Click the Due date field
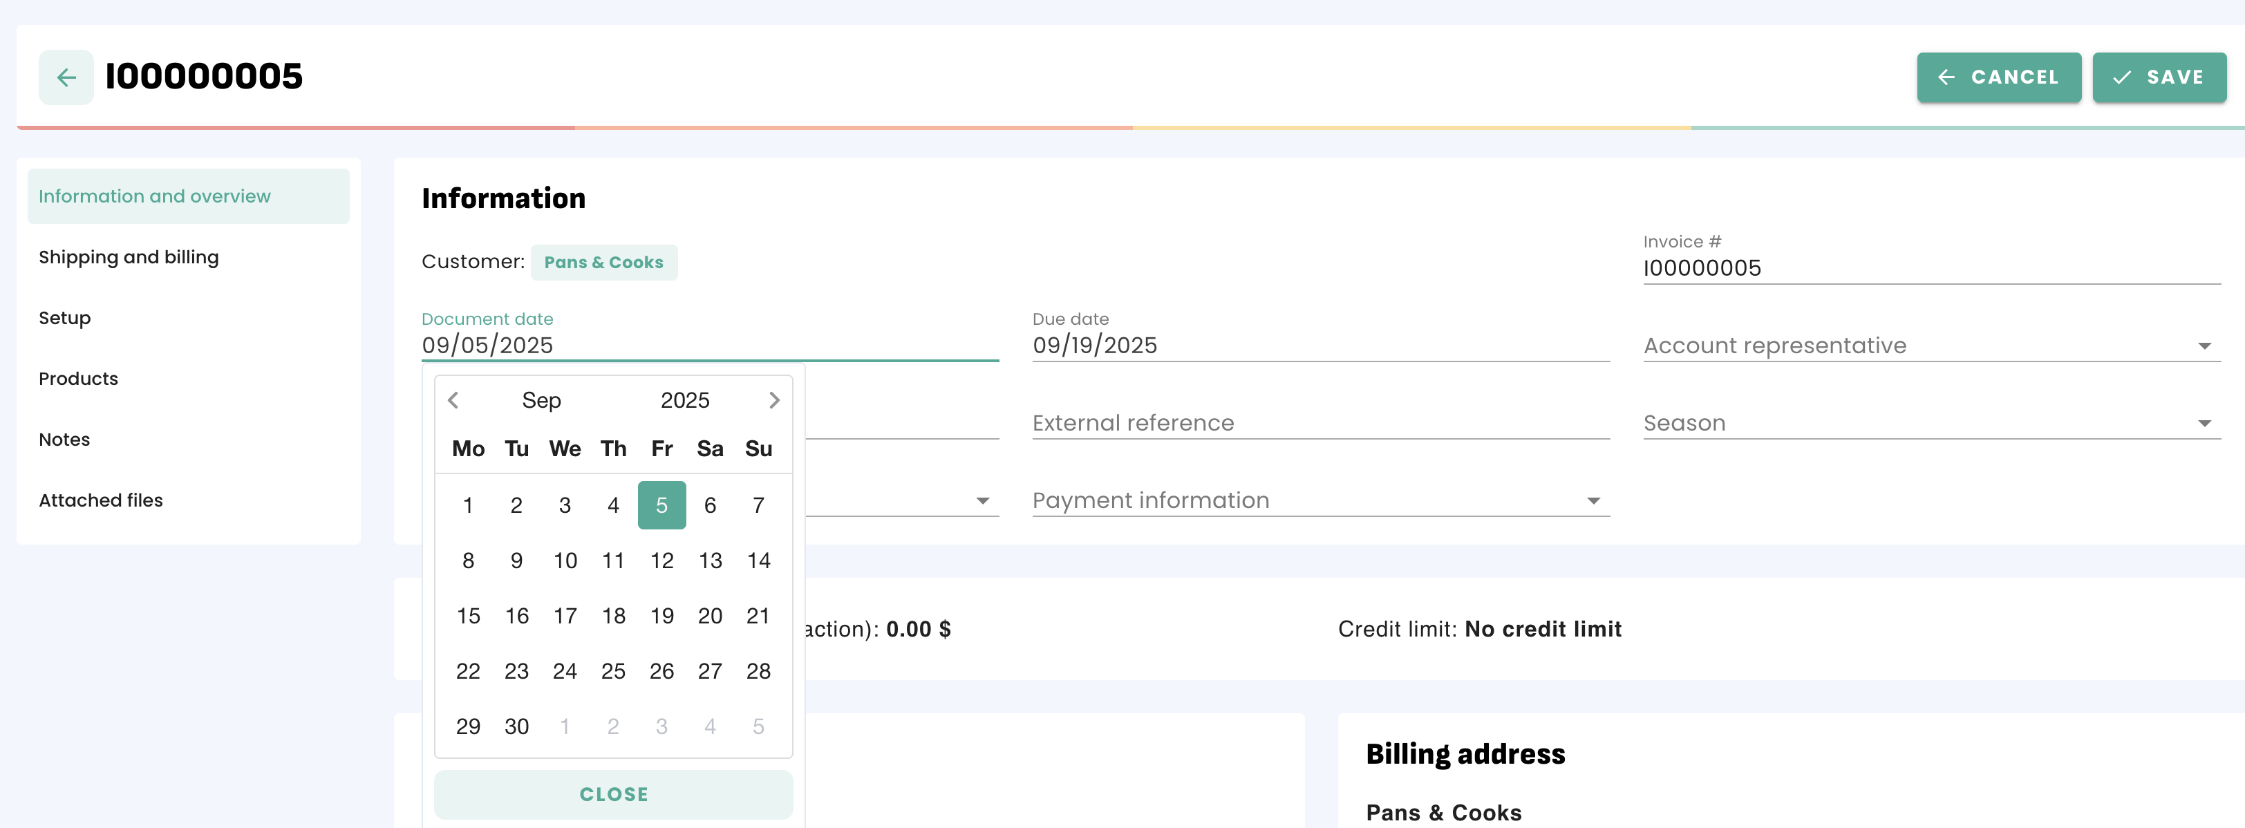Viewport: 2245px width, 828px height. click(x=1319, y=346)
